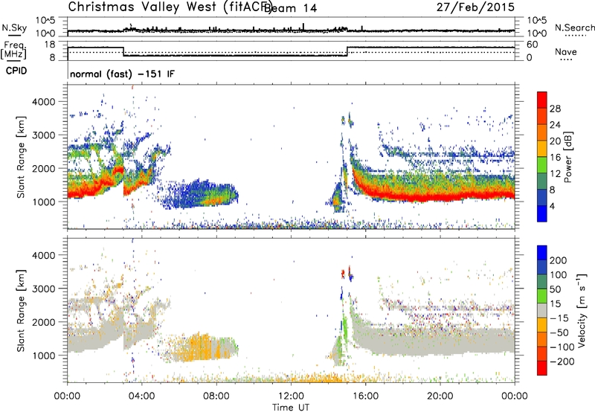Click the 'N.Search' legend label
This screenshot has height=412, width=595.
[x=574, y=28]
